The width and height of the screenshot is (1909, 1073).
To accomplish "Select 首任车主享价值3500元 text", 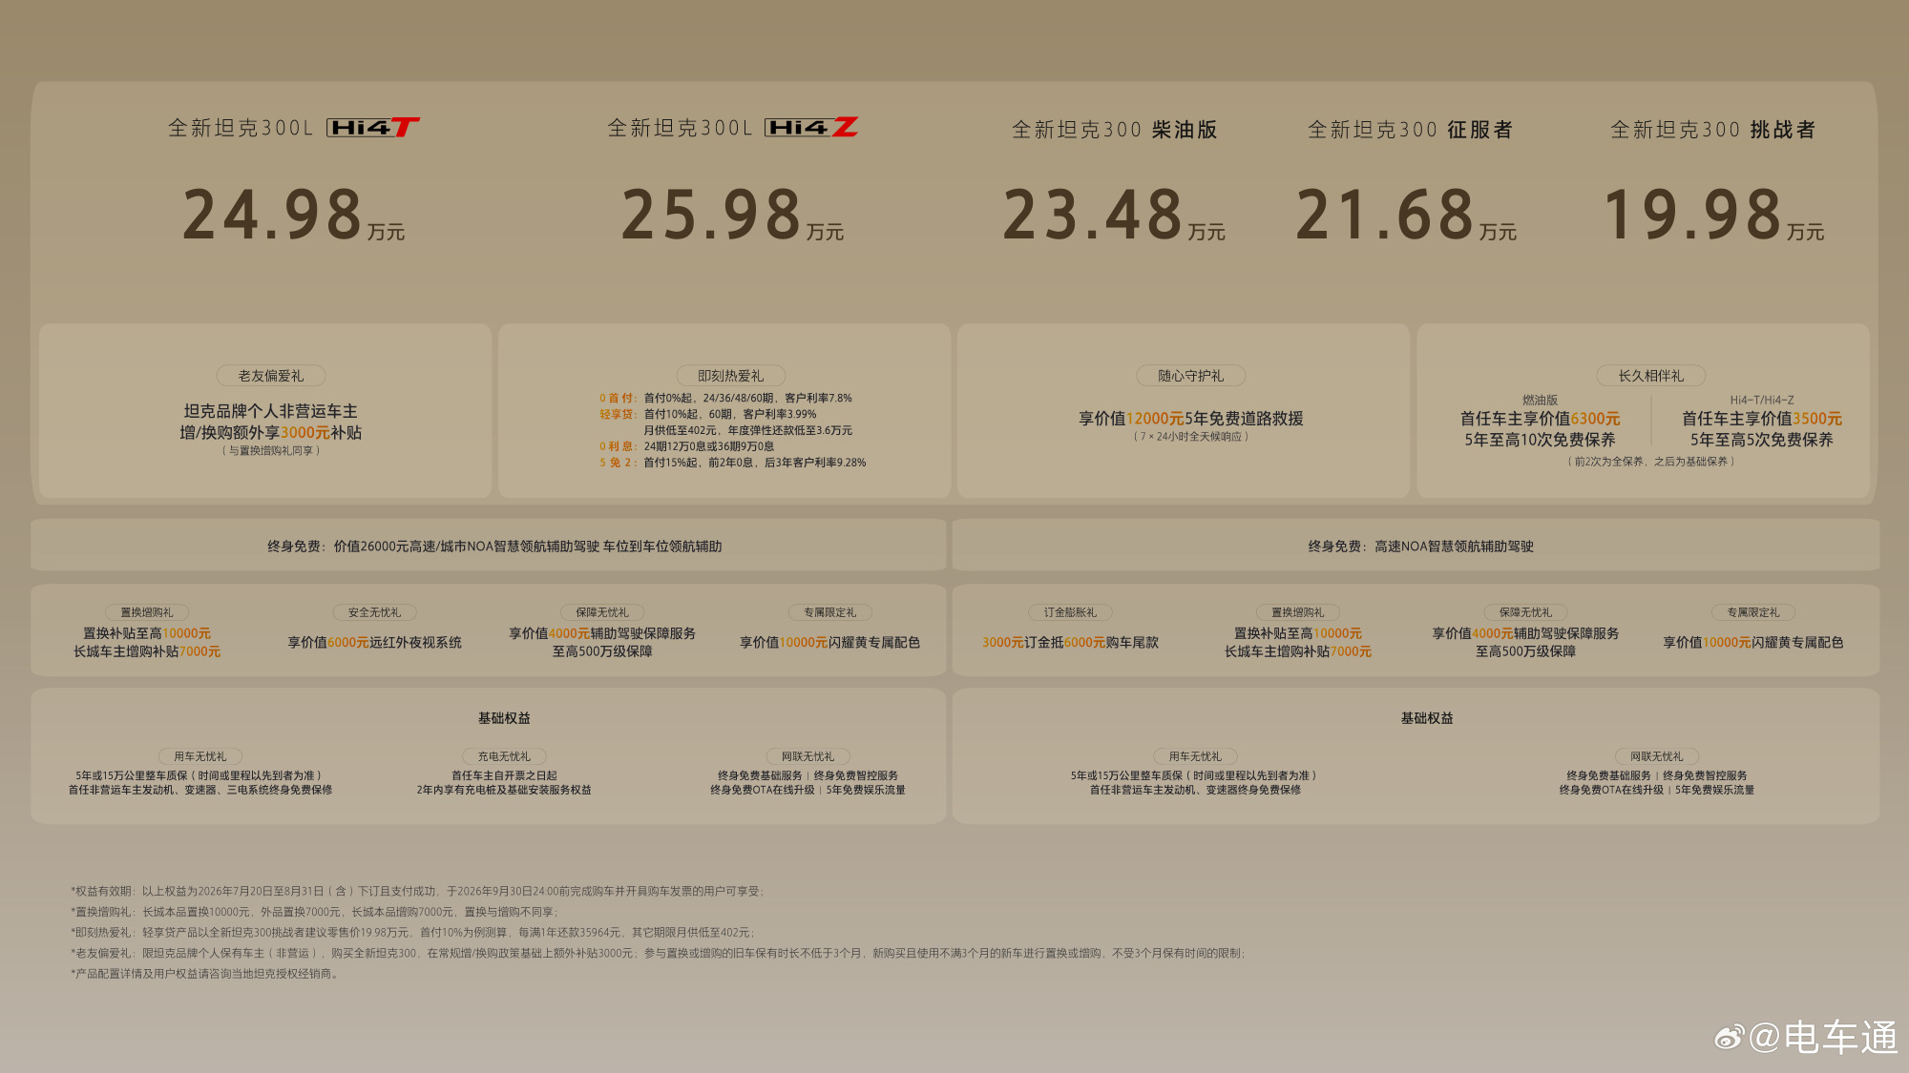I will tap(1761, 419).
